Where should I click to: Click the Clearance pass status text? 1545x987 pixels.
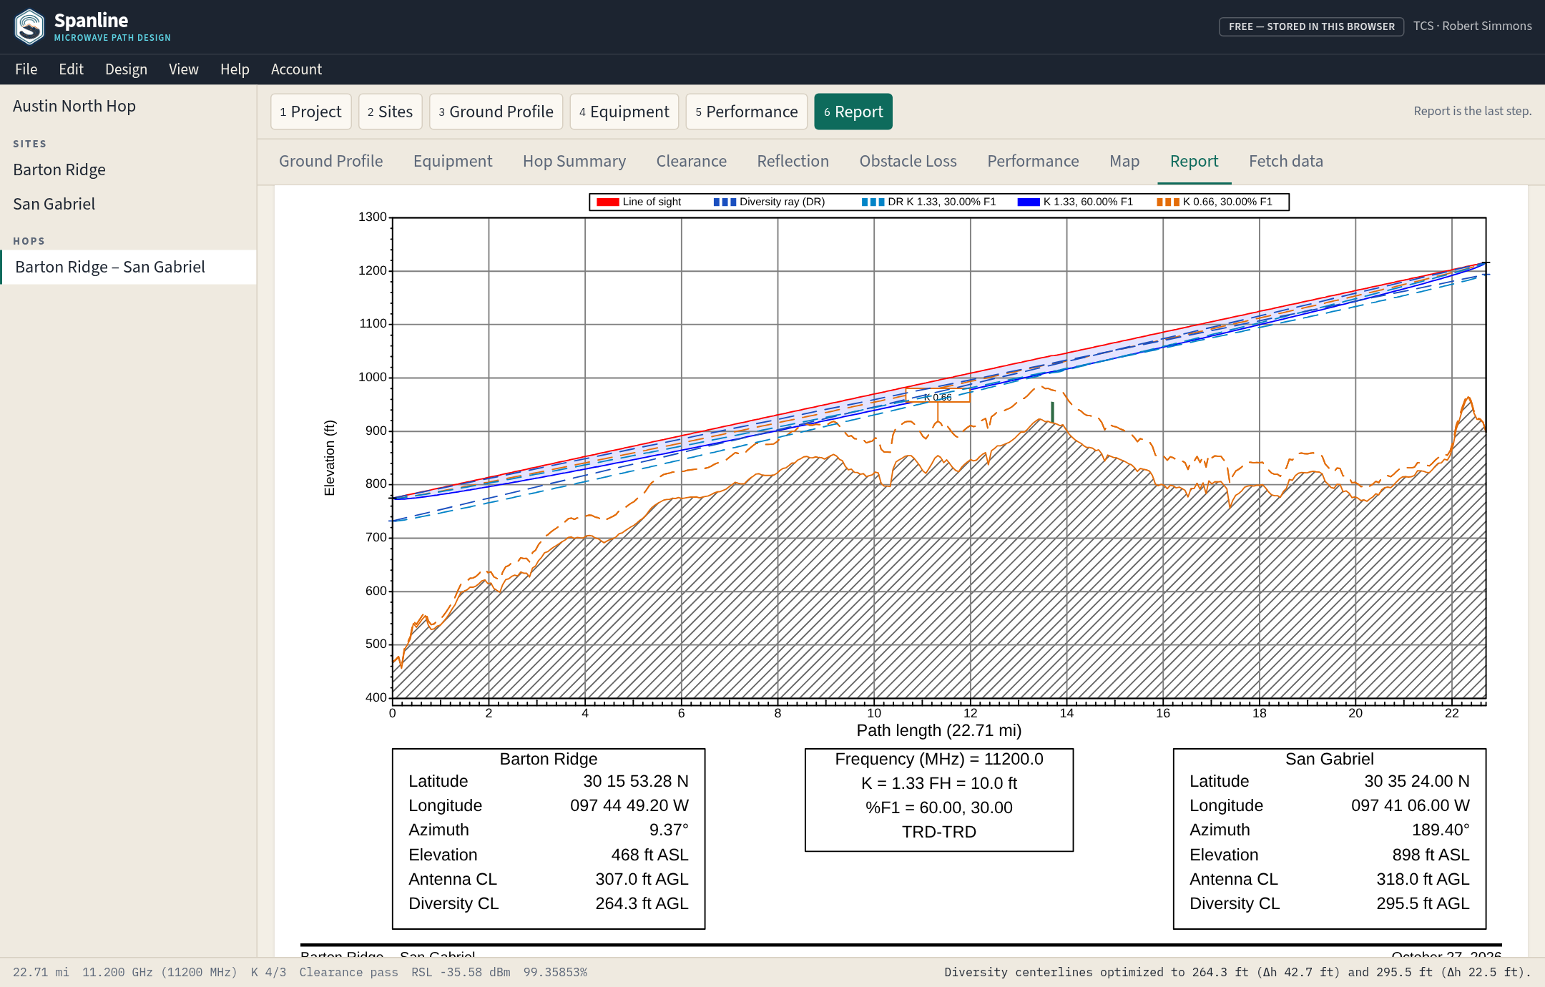coord(348,973)
